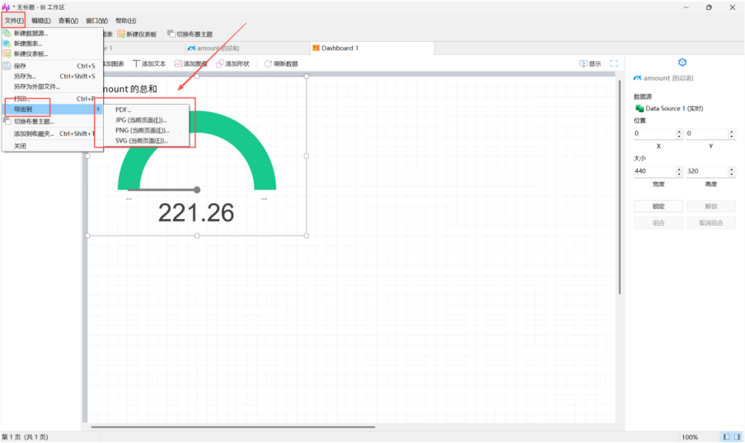Click the 宽度 width input field
Screen dimensions: 745x443
tap(653, 171)
